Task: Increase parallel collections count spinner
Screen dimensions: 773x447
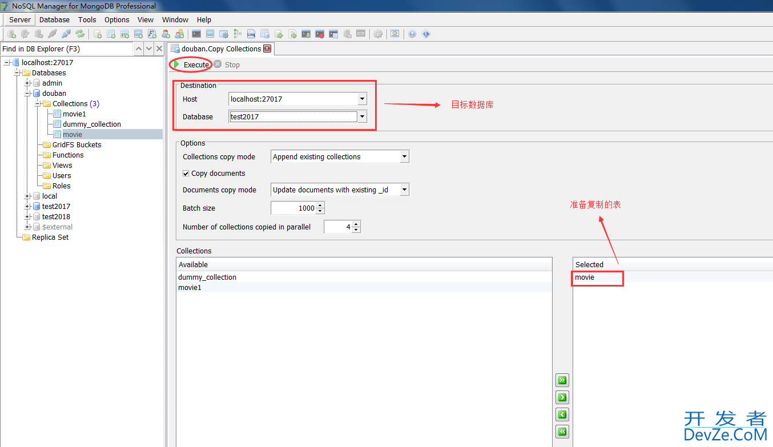Action: (x=356, y=224)
